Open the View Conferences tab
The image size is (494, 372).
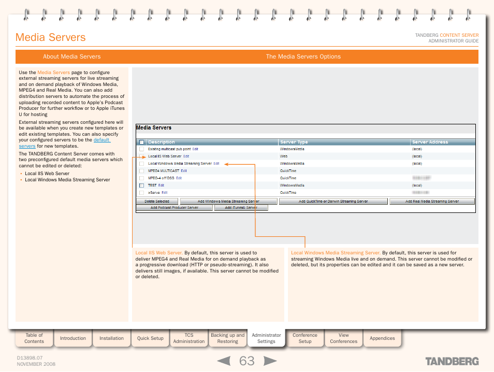tap(344, 338)
